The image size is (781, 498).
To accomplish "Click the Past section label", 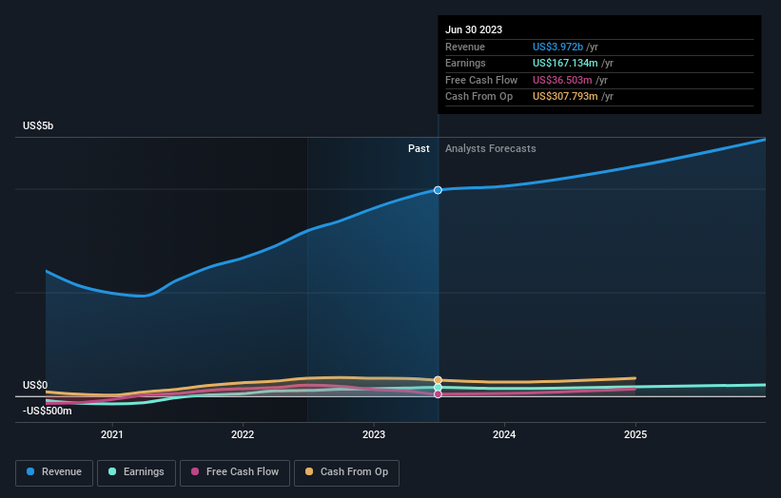I will (419, 148).
